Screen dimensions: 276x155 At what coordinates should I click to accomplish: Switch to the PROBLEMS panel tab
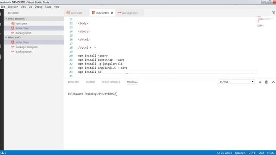click(74, 82)
